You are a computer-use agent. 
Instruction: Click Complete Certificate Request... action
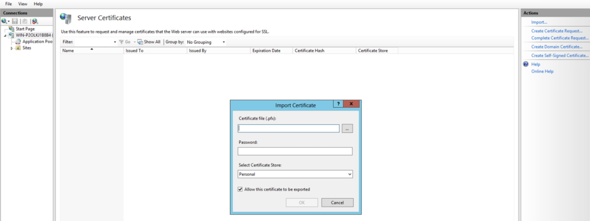559,38
